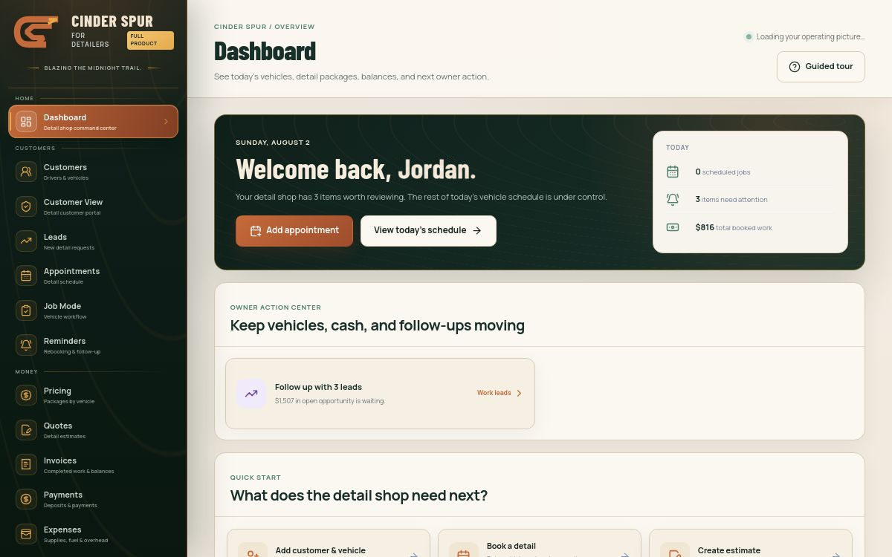
Task: Open the Appointments calendar icon in sidebar
Action: (x=26, y=276)
